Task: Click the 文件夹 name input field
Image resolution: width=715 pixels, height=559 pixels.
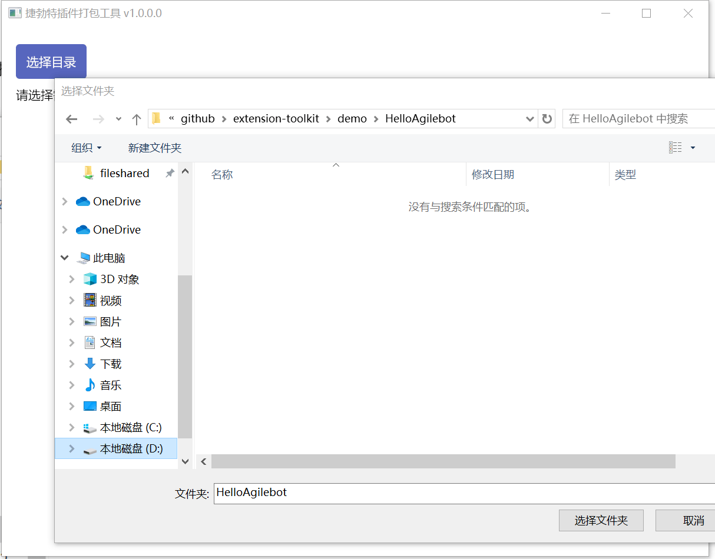Action: click(459, 493)
